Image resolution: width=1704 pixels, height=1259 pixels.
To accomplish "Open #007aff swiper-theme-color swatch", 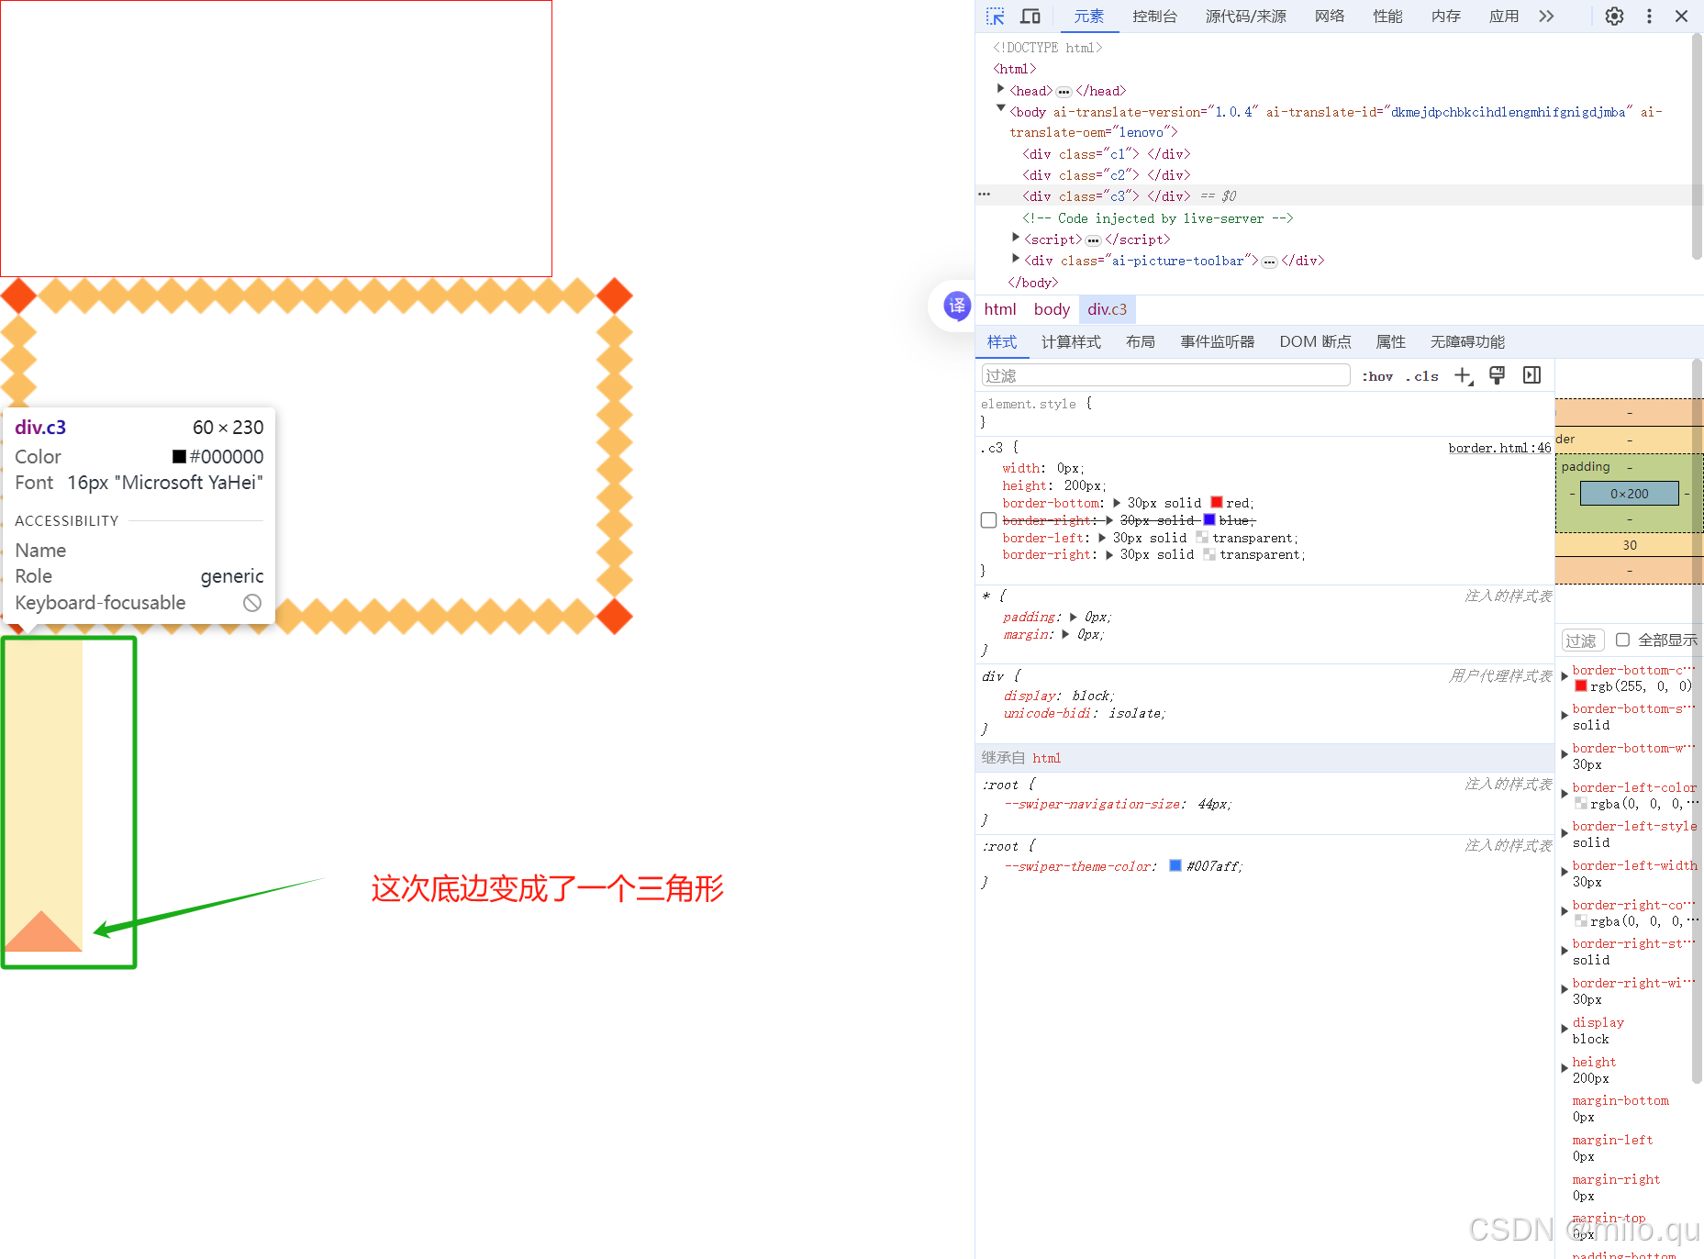I will [1175, 866].
